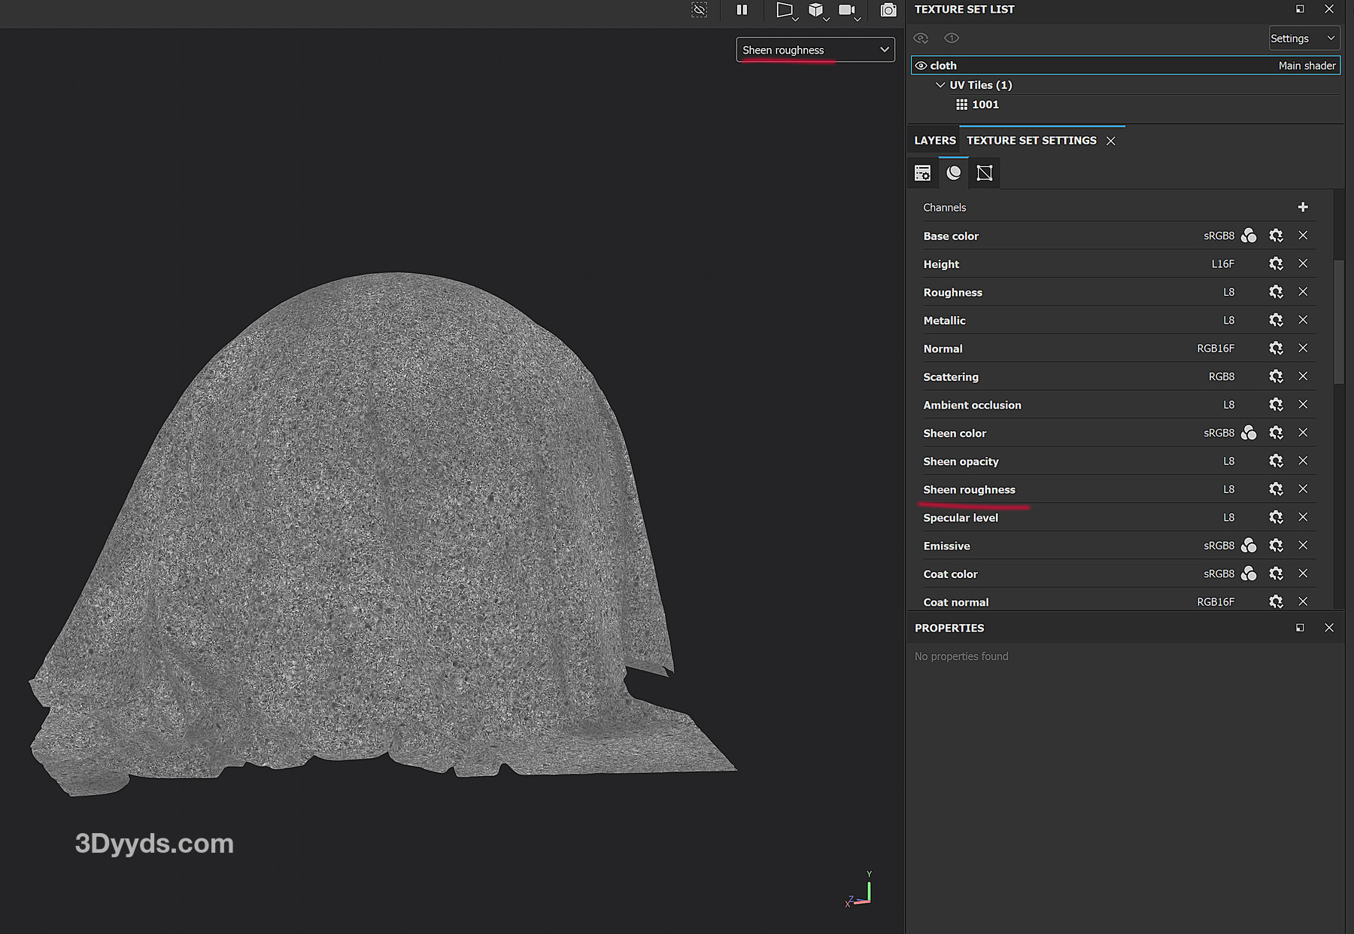The image size is (1354, 934).
Task: Select the Texture Set Settings tab
Action: coord(1031,141)
